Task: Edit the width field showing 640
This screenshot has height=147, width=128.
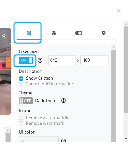Action: [x=62, y=60]
